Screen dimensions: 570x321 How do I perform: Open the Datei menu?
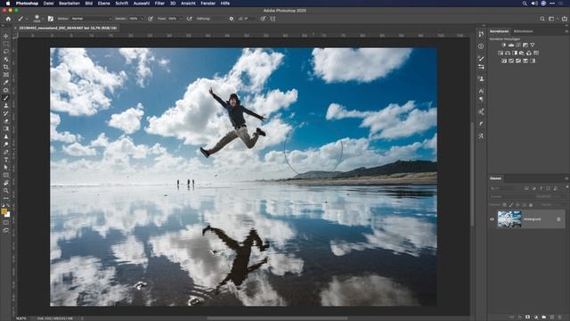tap(48, 4)
